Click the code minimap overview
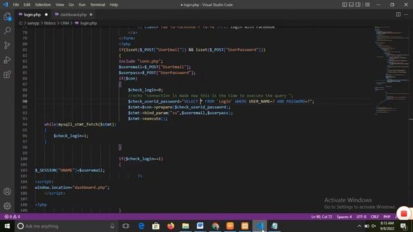The width and height of the screenshot is (413, 232). pos(391,71)
